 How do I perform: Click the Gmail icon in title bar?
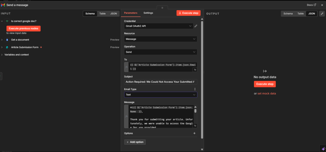click(x=3, y=5)
